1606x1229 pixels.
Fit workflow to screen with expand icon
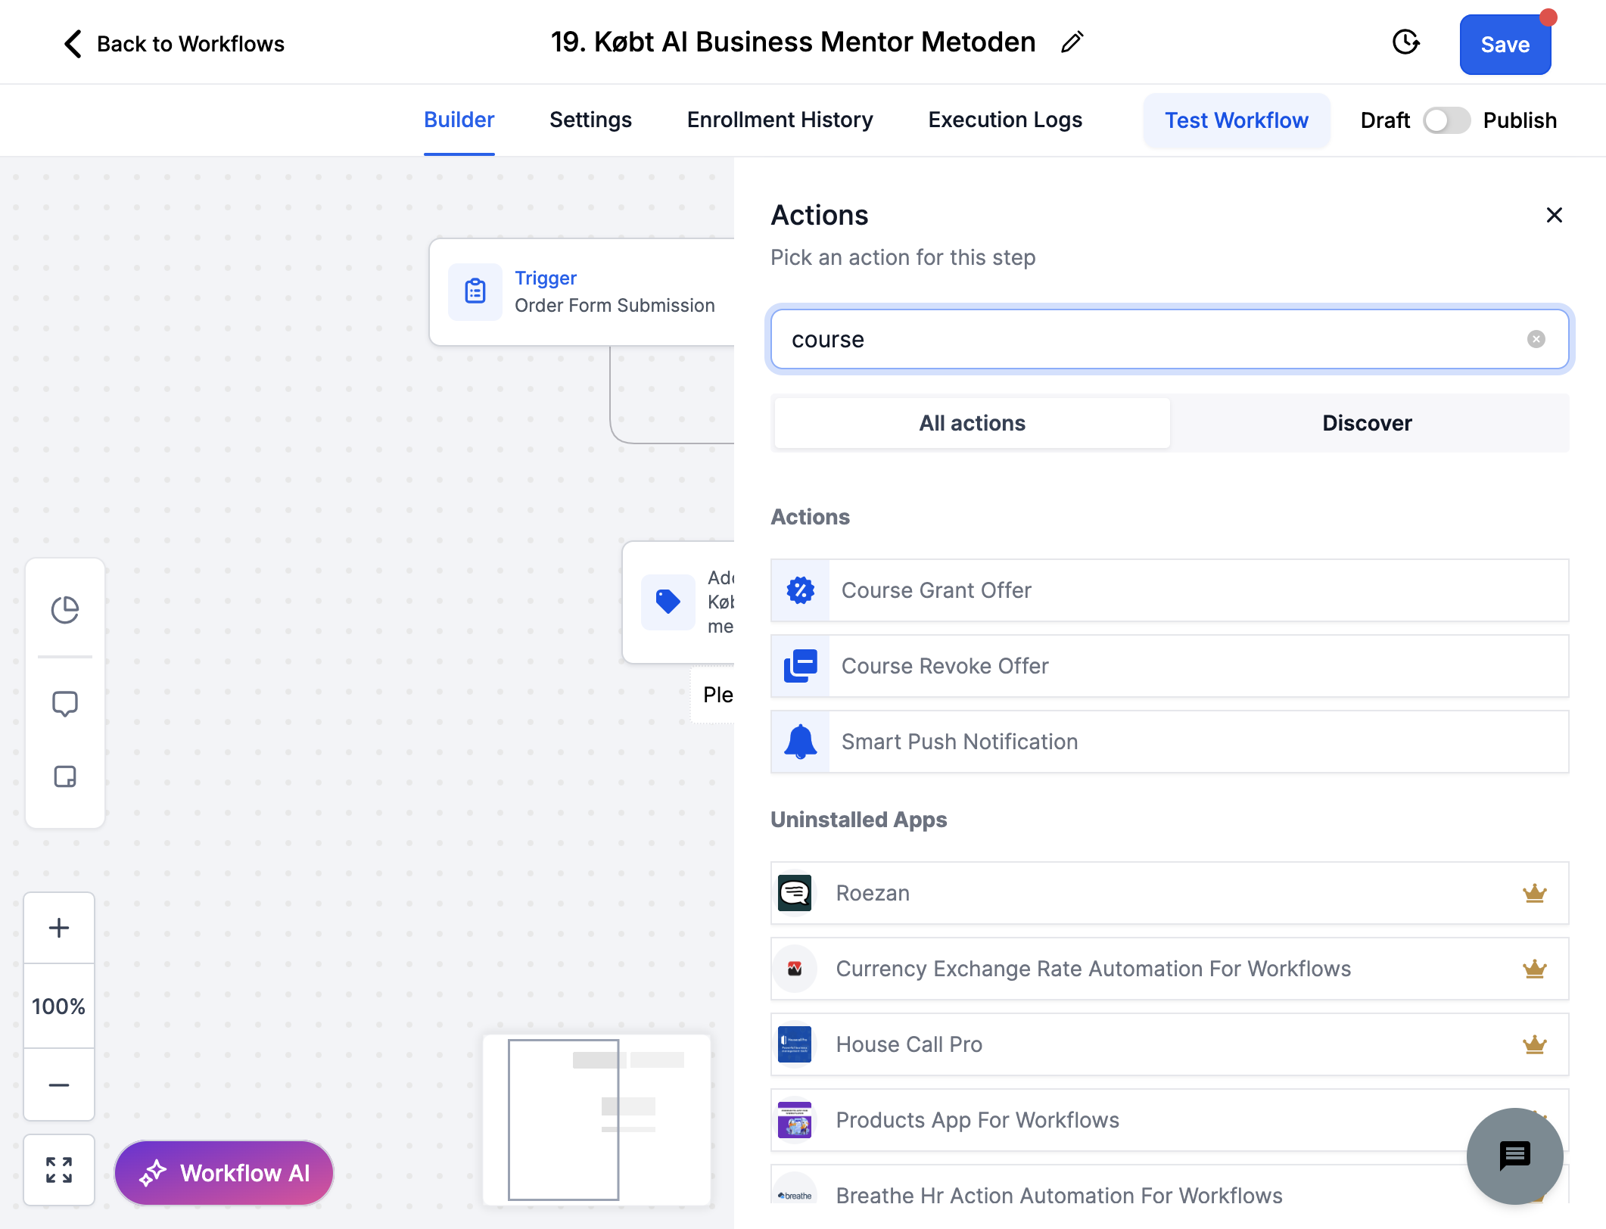(59, 1170)
